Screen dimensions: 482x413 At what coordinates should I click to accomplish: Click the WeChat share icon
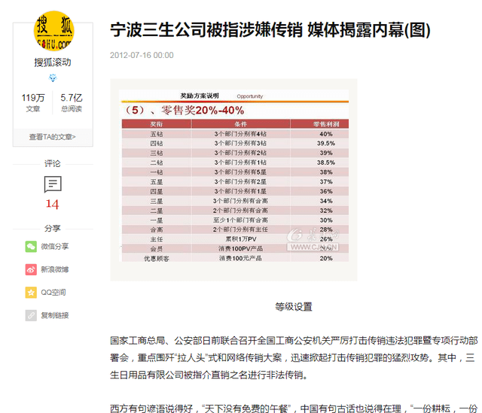point(31,246)
